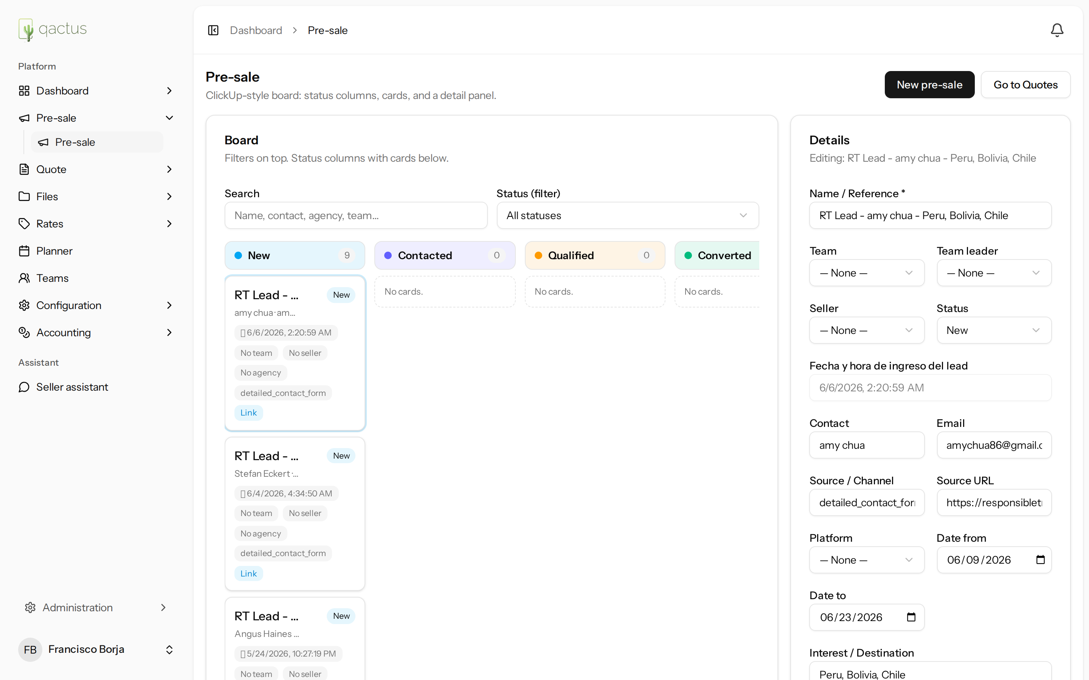
Task: Click the Administration gear icon
Action: (30, 607)
